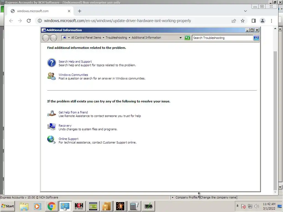Click the green refresh icon in Troubleshooting address bar
283x212 pixels.
(x=188, y=38)
